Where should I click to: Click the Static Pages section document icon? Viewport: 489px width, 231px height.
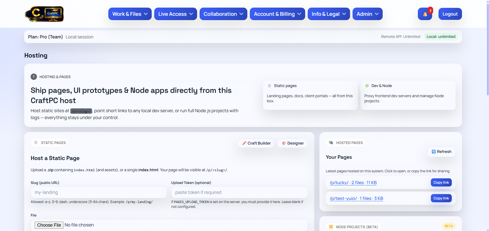36,142
